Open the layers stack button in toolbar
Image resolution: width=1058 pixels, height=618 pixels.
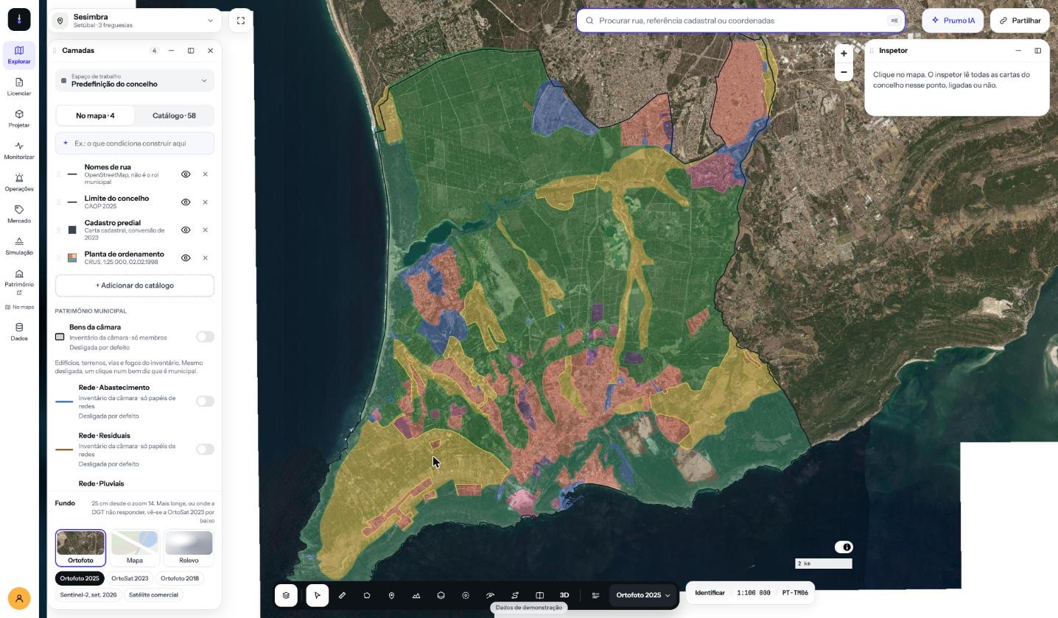click(x=286, y=595)
